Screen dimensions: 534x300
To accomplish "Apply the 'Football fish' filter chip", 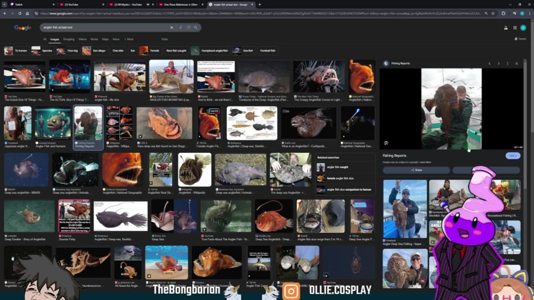I will [x=268, y=51].
